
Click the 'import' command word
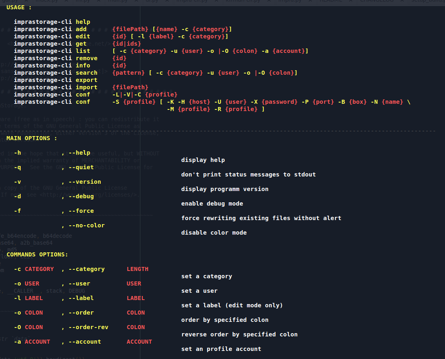[x=86, y=87]
